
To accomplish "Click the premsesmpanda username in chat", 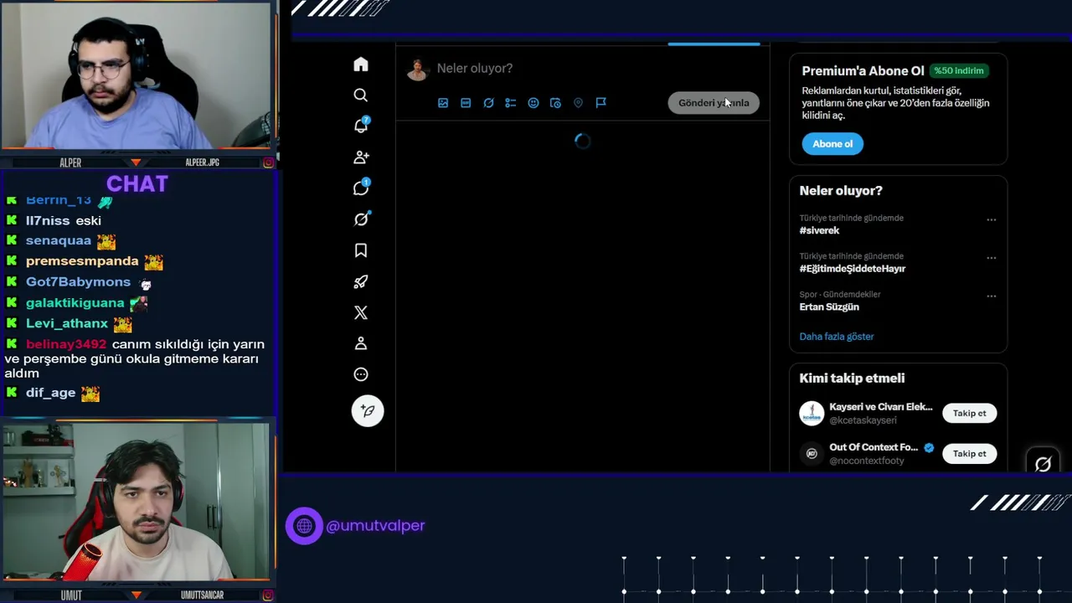I will tap(82, 261).
